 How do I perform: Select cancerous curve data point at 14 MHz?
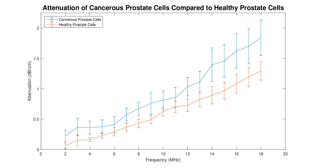[x=212, y=65]
